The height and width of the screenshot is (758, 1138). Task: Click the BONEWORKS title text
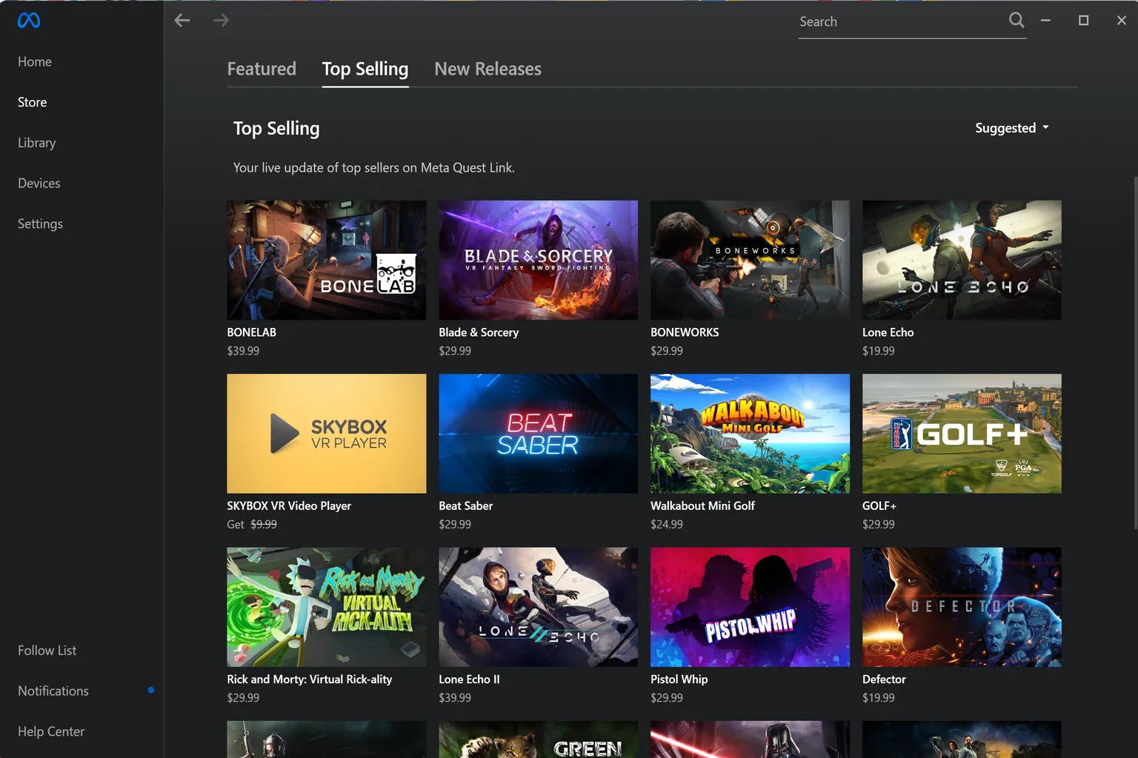[685, 332]
